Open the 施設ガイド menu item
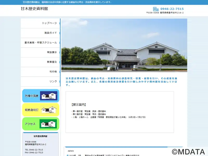This screenshot has width=208, height=156. pyautogui.click(x=41, y=33)
